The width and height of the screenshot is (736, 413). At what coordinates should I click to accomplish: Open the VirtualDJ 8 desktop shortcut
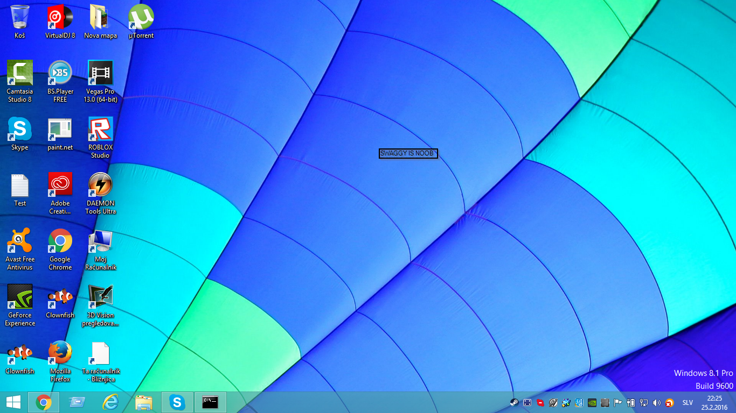point(60,18)
